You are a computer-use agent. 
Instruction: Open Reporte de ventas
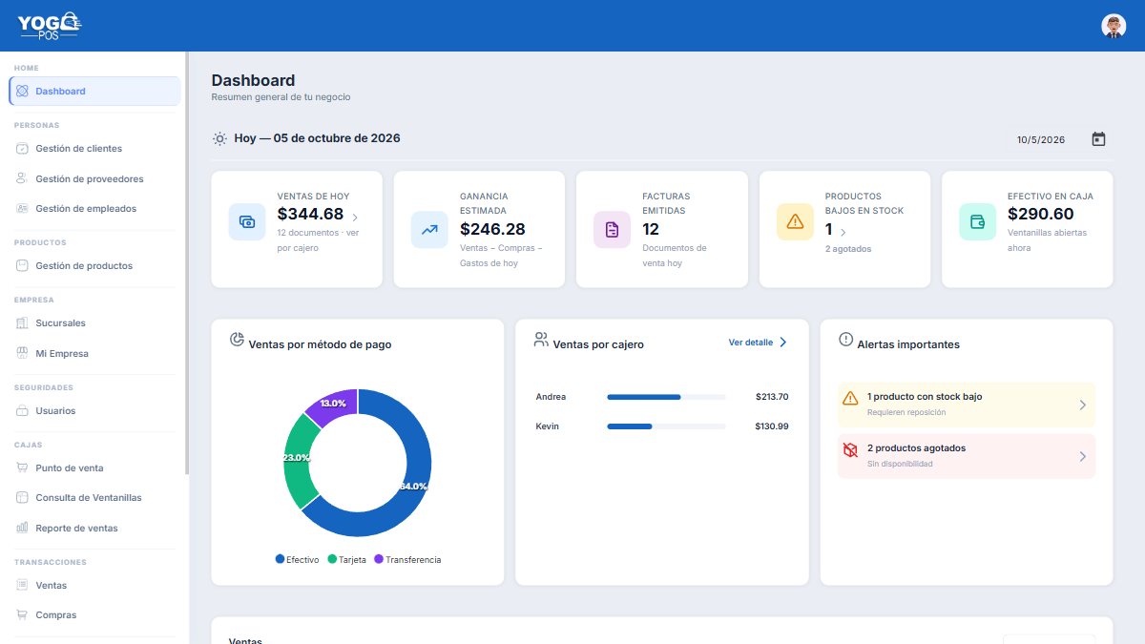click(x=94, y=528)
